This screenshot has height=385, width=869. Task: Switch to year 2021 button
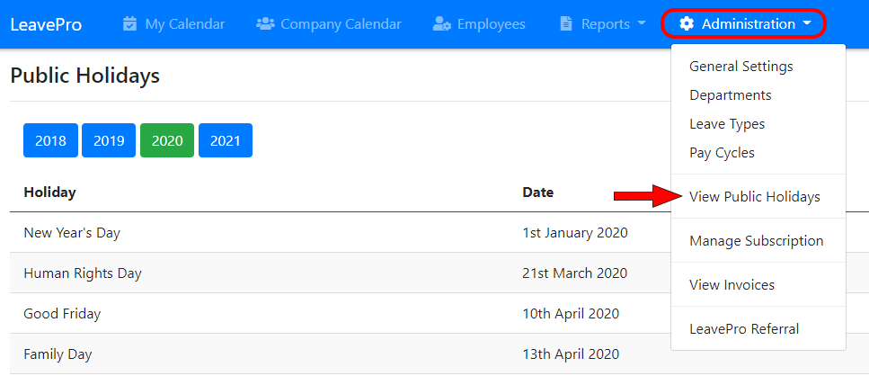(x=226, y=140)
